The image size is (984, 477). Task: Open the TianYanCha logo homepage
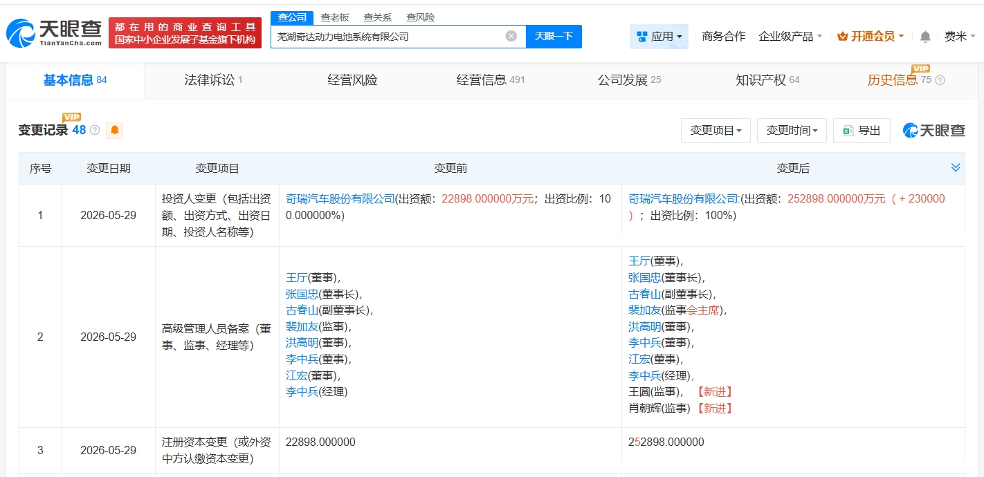54,32
